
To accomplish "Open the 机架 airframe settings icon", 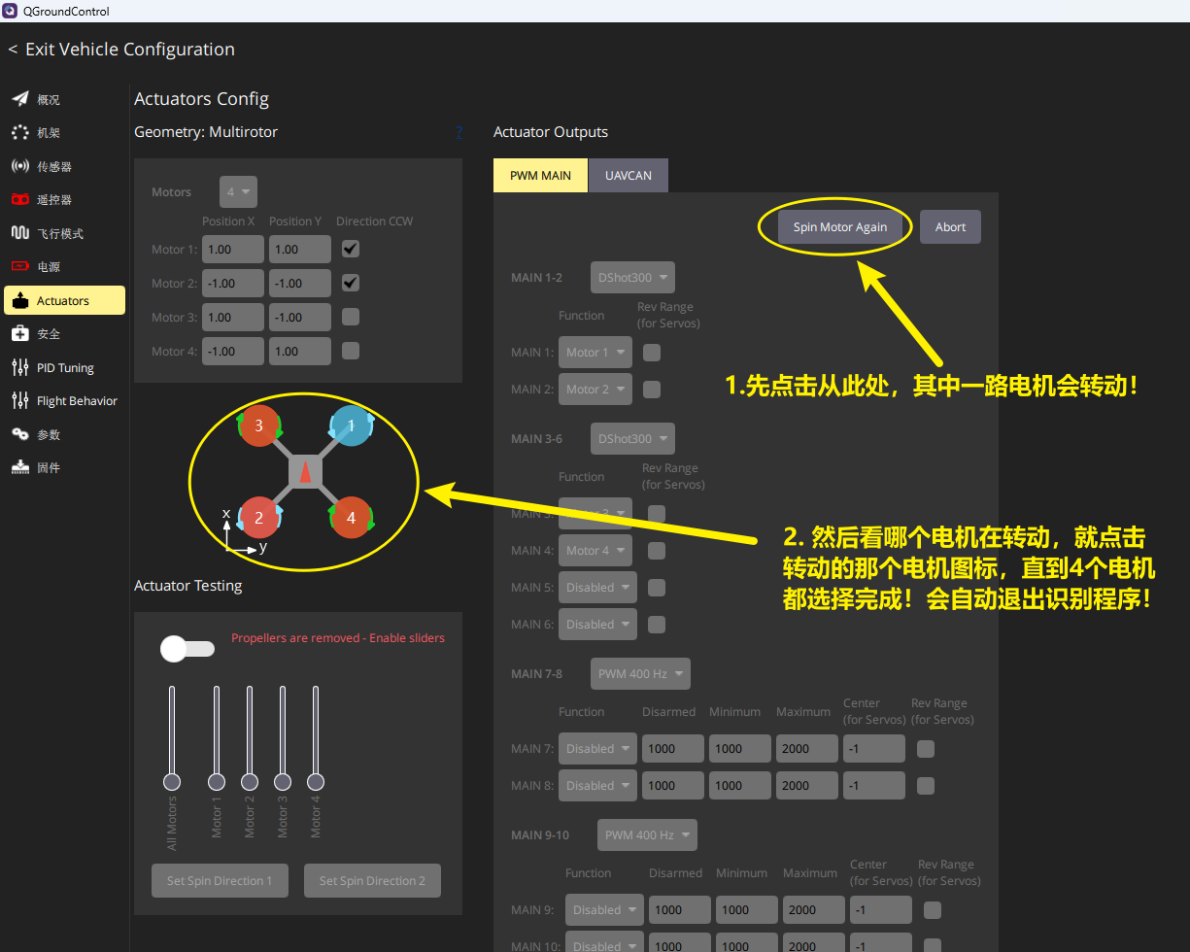I will [20, 132].
